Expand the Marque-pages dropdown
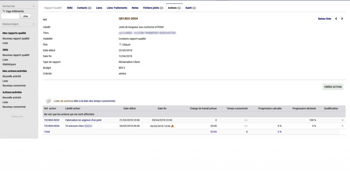The height and width of the screenshot is (174, 350). (x=33, y=24)
